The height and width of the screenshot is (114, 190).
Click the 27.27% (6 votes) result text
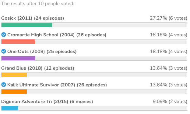point(169,18)
